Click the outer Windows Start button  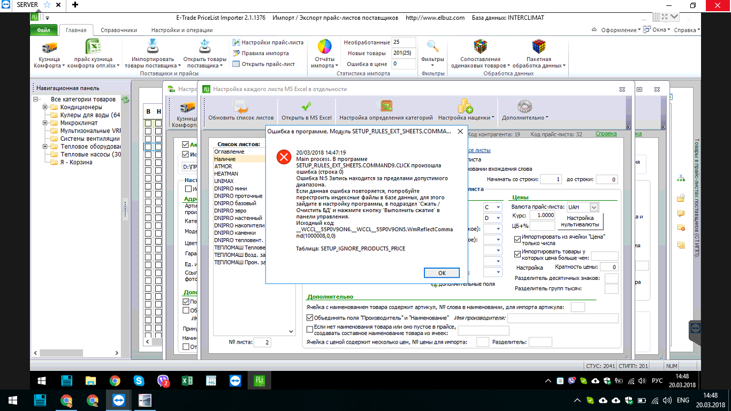[13, 400]
